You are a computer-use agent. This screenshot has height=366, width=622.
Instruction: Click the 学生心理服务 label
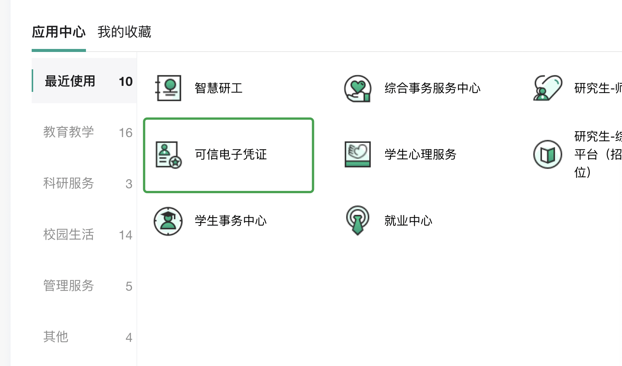[420, 154]
